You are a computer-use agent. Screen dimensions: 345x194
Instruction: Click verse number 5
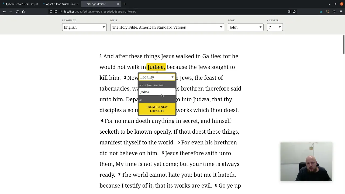[x=179, y=142]
